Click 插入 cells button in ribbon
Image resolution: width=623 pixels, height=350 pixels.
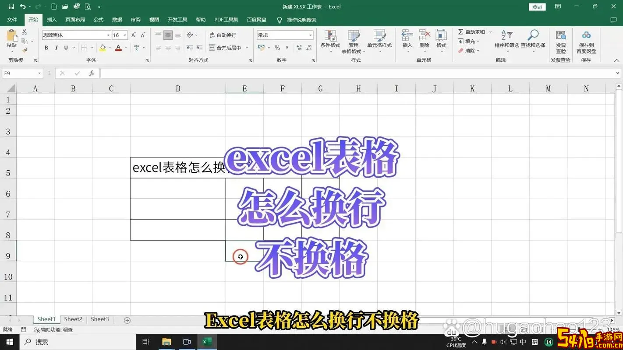click(x=407, y=40)
